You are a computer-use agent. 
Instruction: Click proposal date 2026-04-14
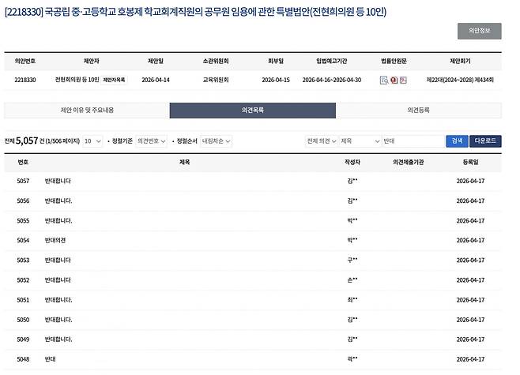[156, 80]
